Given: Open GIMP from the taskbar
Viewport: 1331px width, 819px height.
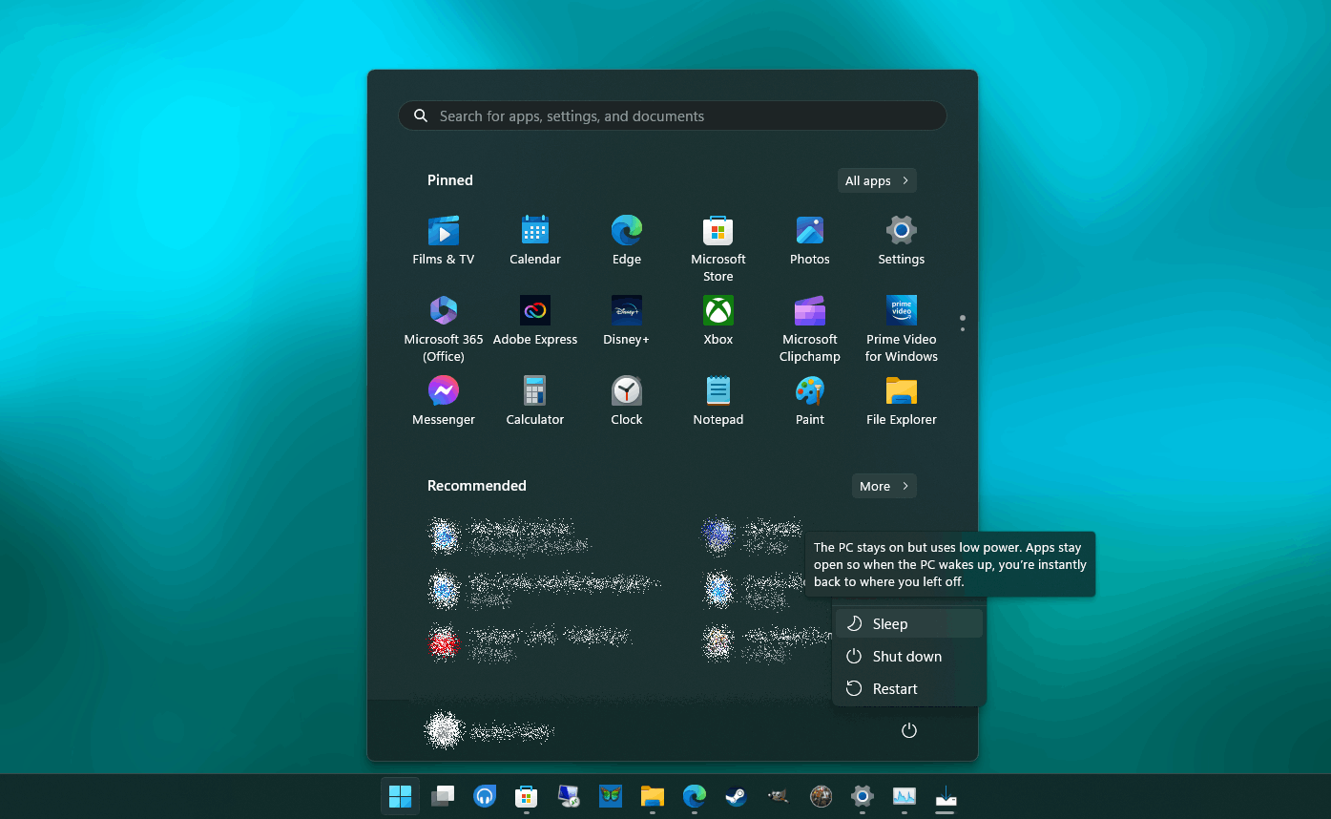Looking at the screenshot, I should (779, 795).
